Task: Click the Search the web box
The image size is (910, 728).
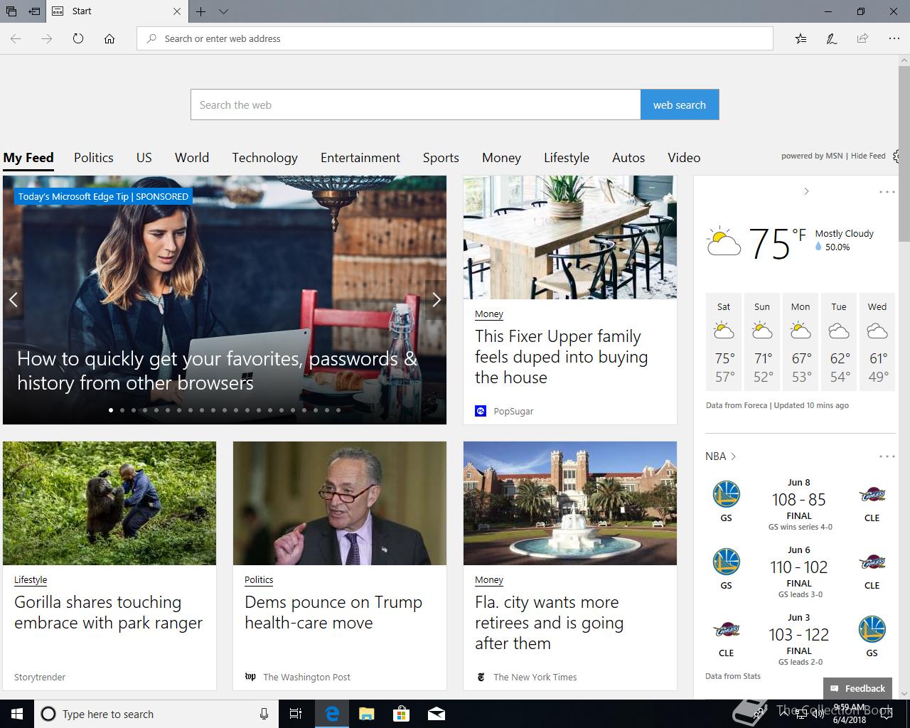Action: tap(416, 105)
